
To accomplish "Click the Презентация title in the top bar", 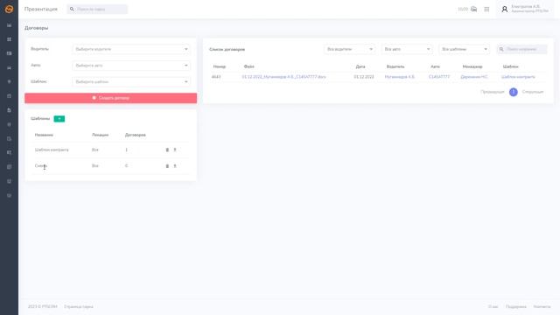I will 41,9.
